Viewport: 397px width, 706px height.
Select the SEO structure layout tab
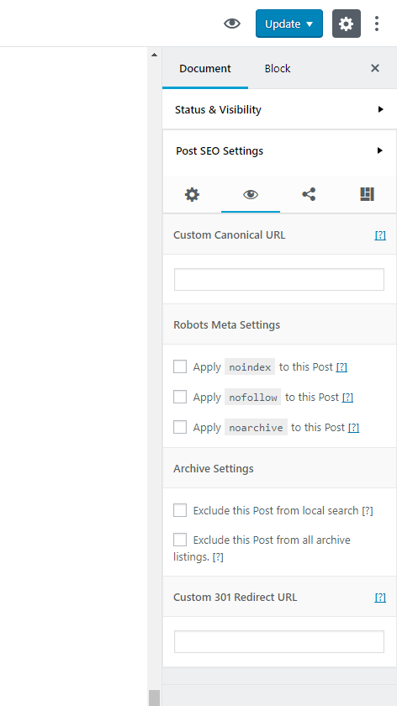(367, 194)
